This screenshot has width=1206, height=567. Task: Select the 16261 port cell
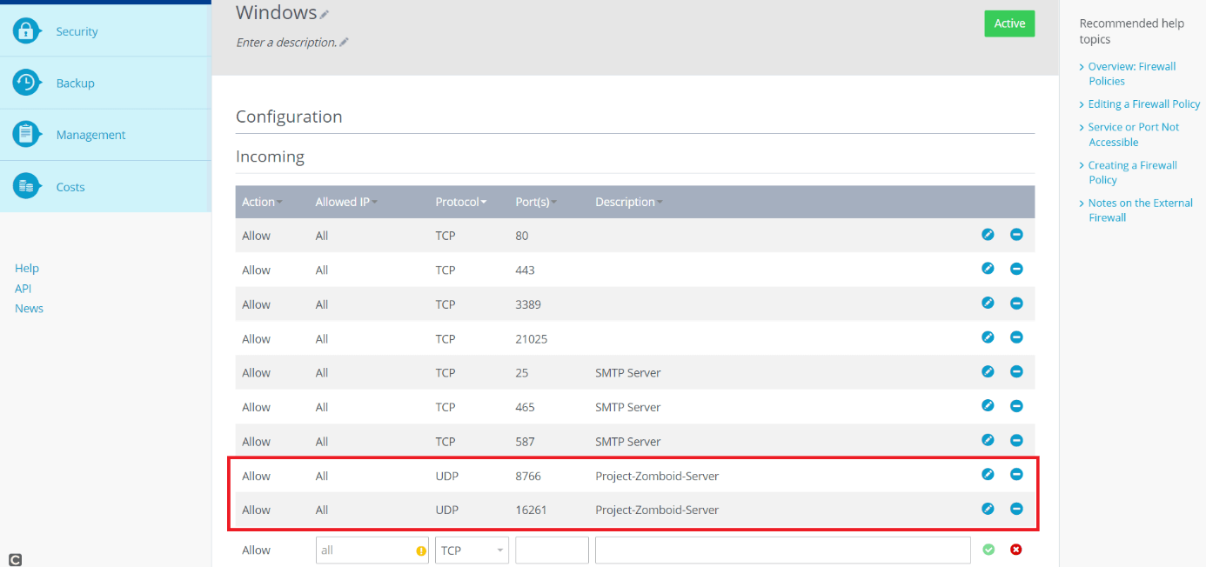[531, 510]
